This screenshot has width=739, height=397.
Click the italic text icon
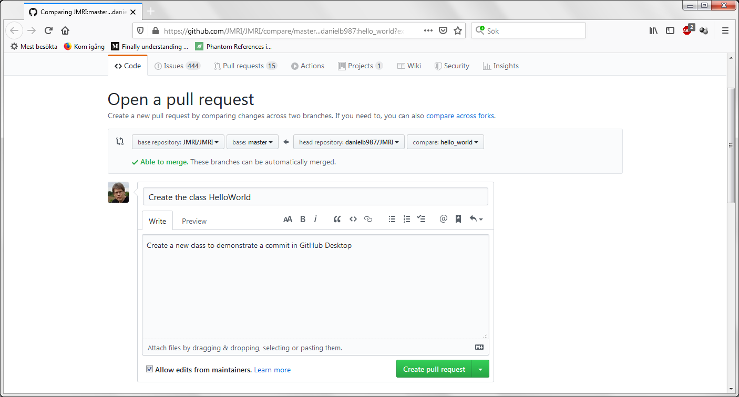315,220
